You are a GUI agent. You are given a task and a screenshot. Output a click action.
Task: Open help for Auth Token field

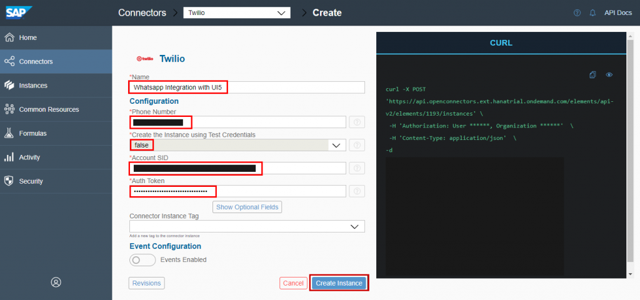[x=357, y=191]
